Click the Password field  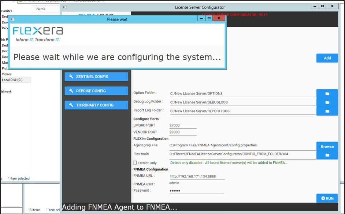[194, 190]
